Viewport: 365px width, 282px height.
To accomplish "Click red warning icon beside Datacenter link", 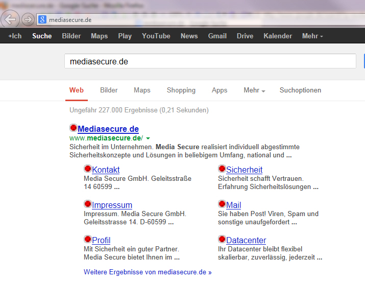I will click(222, 239).
